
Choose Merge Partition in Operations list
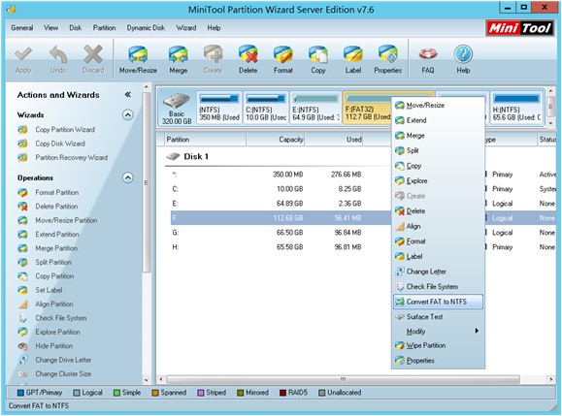point(56,248)
